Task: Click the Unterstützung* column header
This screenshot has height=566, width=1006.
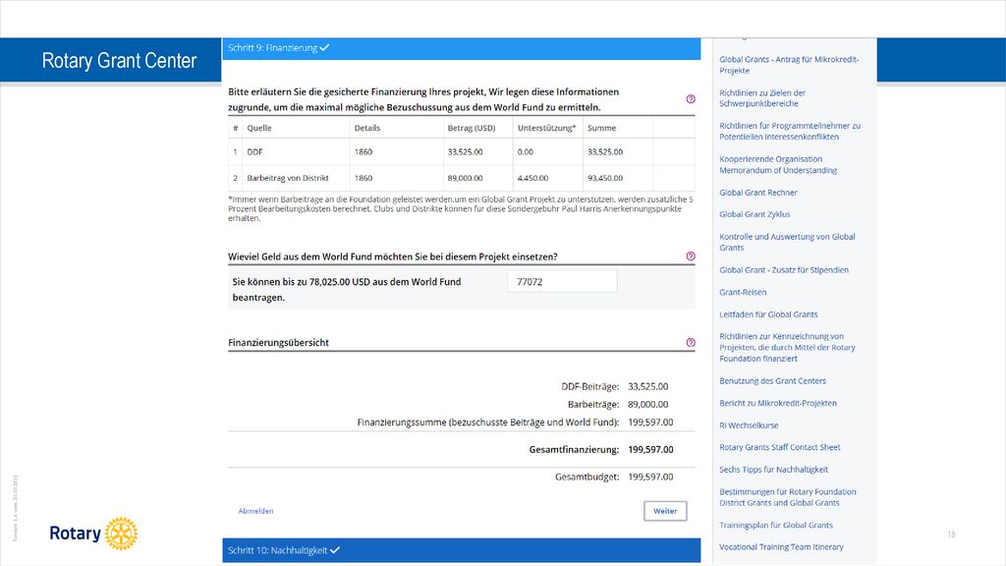Action: point(546,128)
